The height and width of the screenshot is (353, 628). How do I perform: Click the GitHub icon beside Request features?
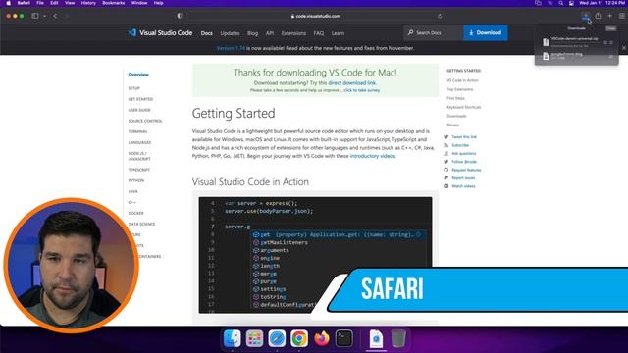tap(446, 170)
